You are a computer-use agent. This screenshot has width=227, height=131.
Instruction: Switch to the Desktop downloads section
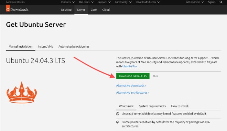click(66, 10)
